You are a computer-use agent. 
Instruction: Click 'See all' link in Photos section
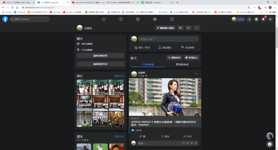[x=119, y=76]
